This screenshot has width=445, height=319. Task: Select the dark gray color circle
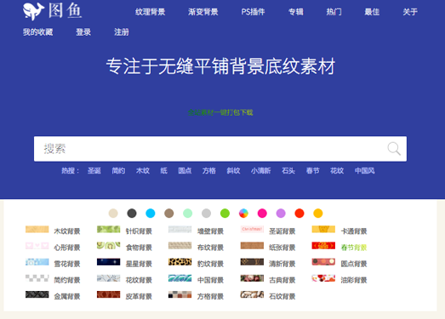point(132,214)
